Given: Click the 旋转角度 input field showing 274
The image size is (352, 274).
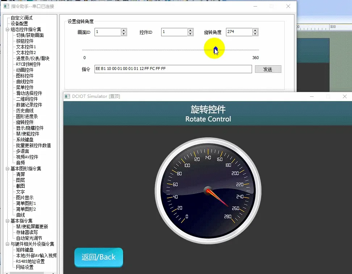Looking at the screenshot, I should pyautogui.click(x=239, y=32).
